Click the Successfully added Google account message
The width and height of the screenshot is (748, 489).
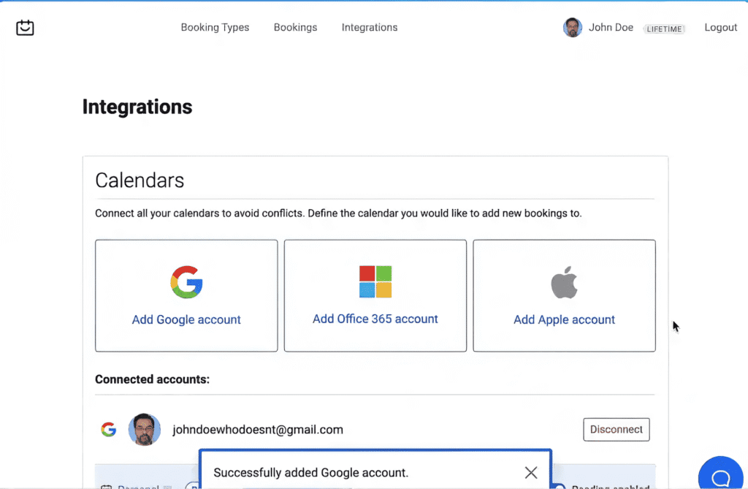pos(311,473)
